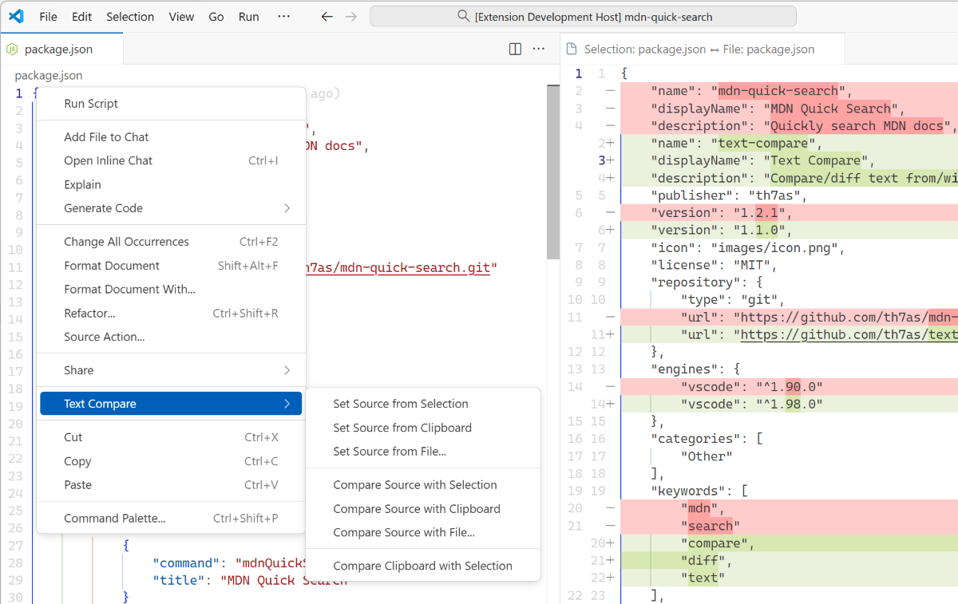Open the View menu
Image resolution: width=958 pixels, height=604 pixels.
181,16
